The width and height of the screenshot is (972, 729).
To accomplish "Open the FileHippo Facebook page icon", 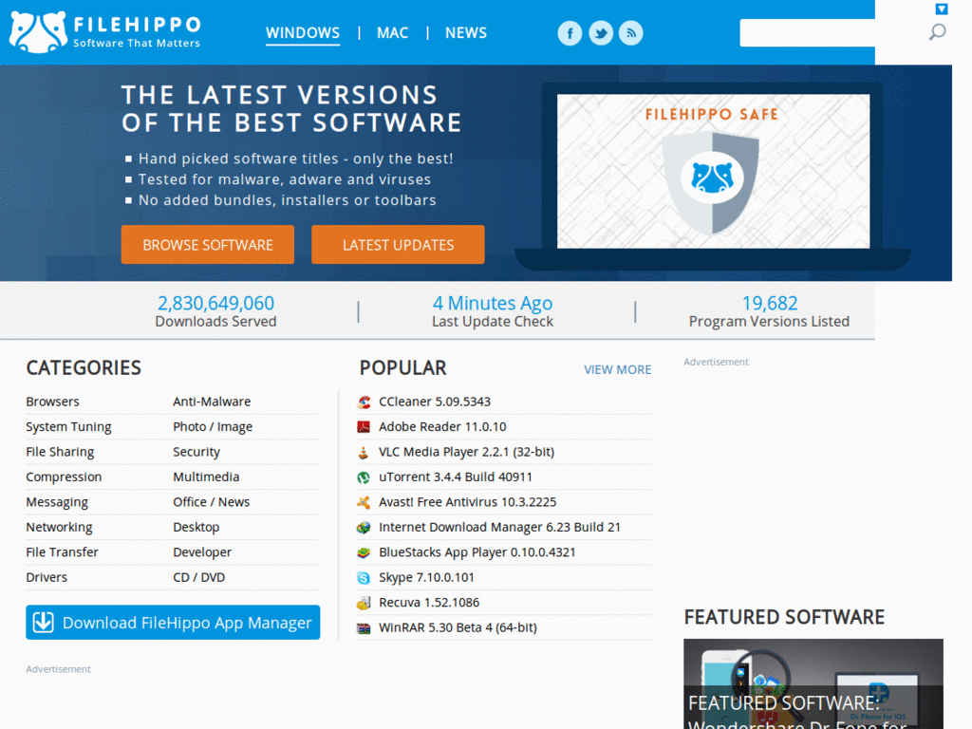I will click(570, 33).
